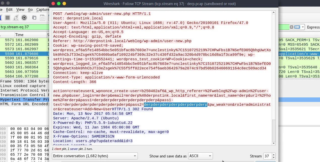This screenshot has height=162, width=320.
Task: Click Host: derpnstink.local header line
Action: 78,18
